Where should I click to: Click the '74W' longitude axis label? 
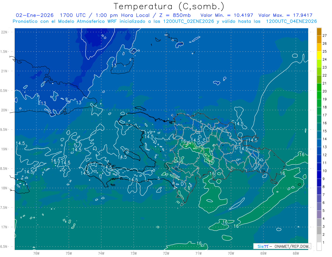pyautogui.click(x=101, y=253)
